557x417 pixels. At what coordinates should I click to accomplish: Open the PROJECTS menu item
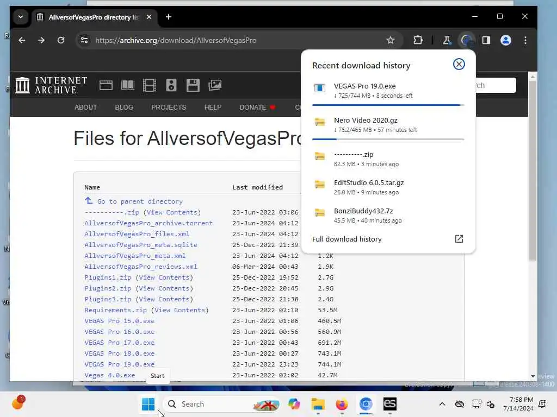click(169, 108)
